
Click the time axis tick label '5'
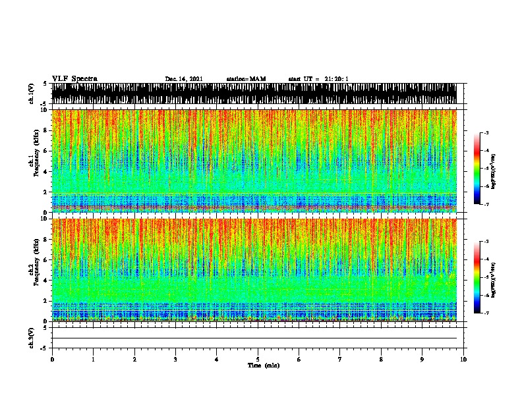[x=258, y=360]
